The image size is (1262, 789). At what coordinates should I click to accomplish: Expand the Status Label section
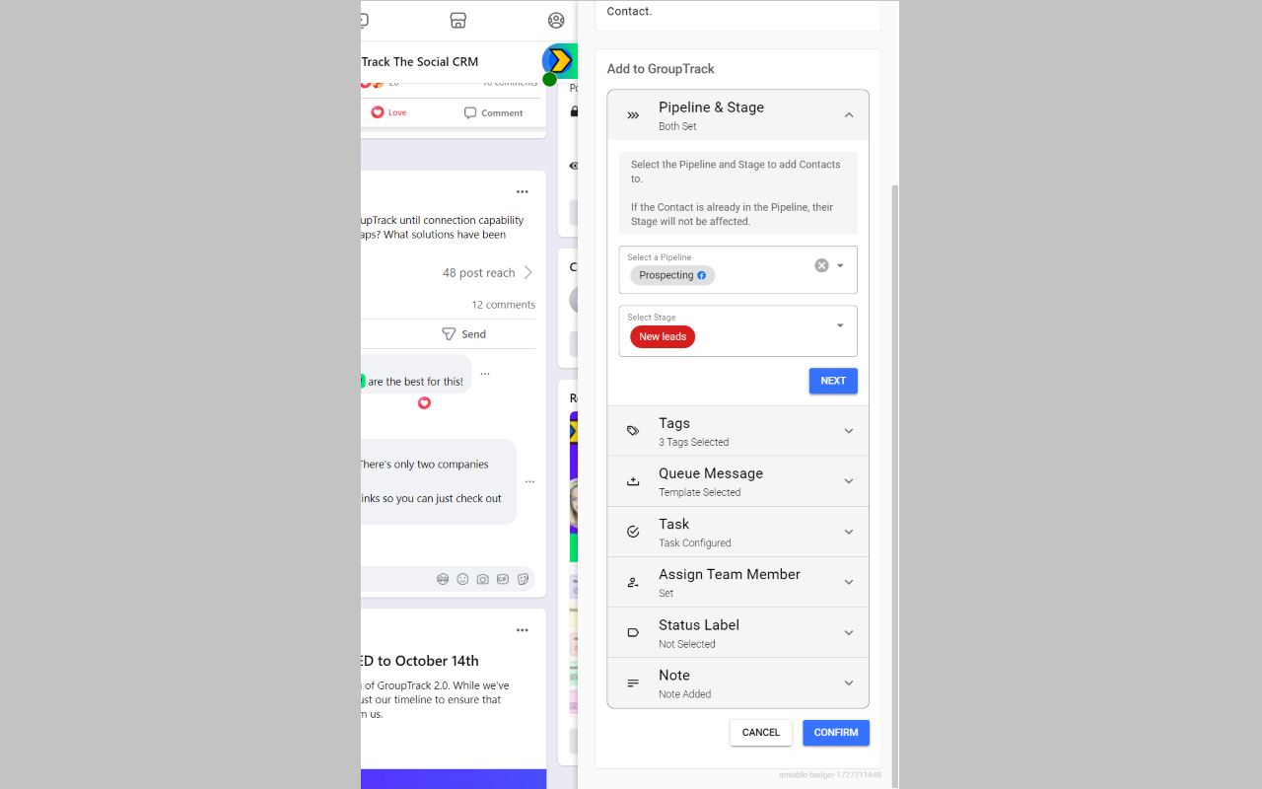(x=738, y=633)
